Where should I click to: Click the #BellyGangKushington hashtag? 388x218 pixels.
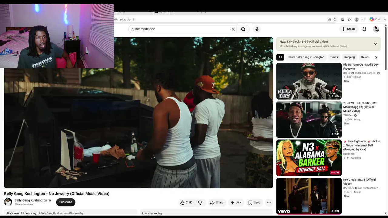(53, 213)
